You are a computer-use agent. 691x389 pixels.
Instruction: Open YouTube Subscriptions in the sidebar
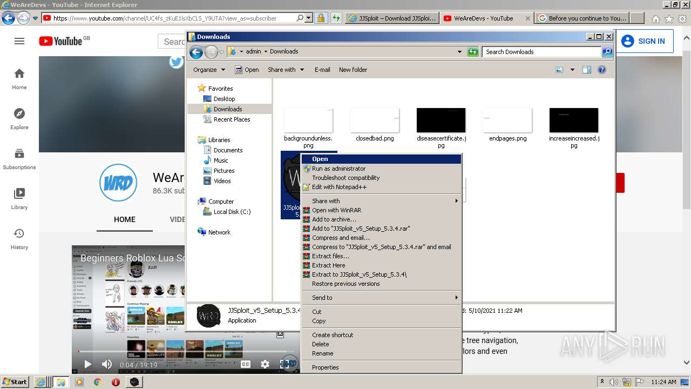[19, 159]
